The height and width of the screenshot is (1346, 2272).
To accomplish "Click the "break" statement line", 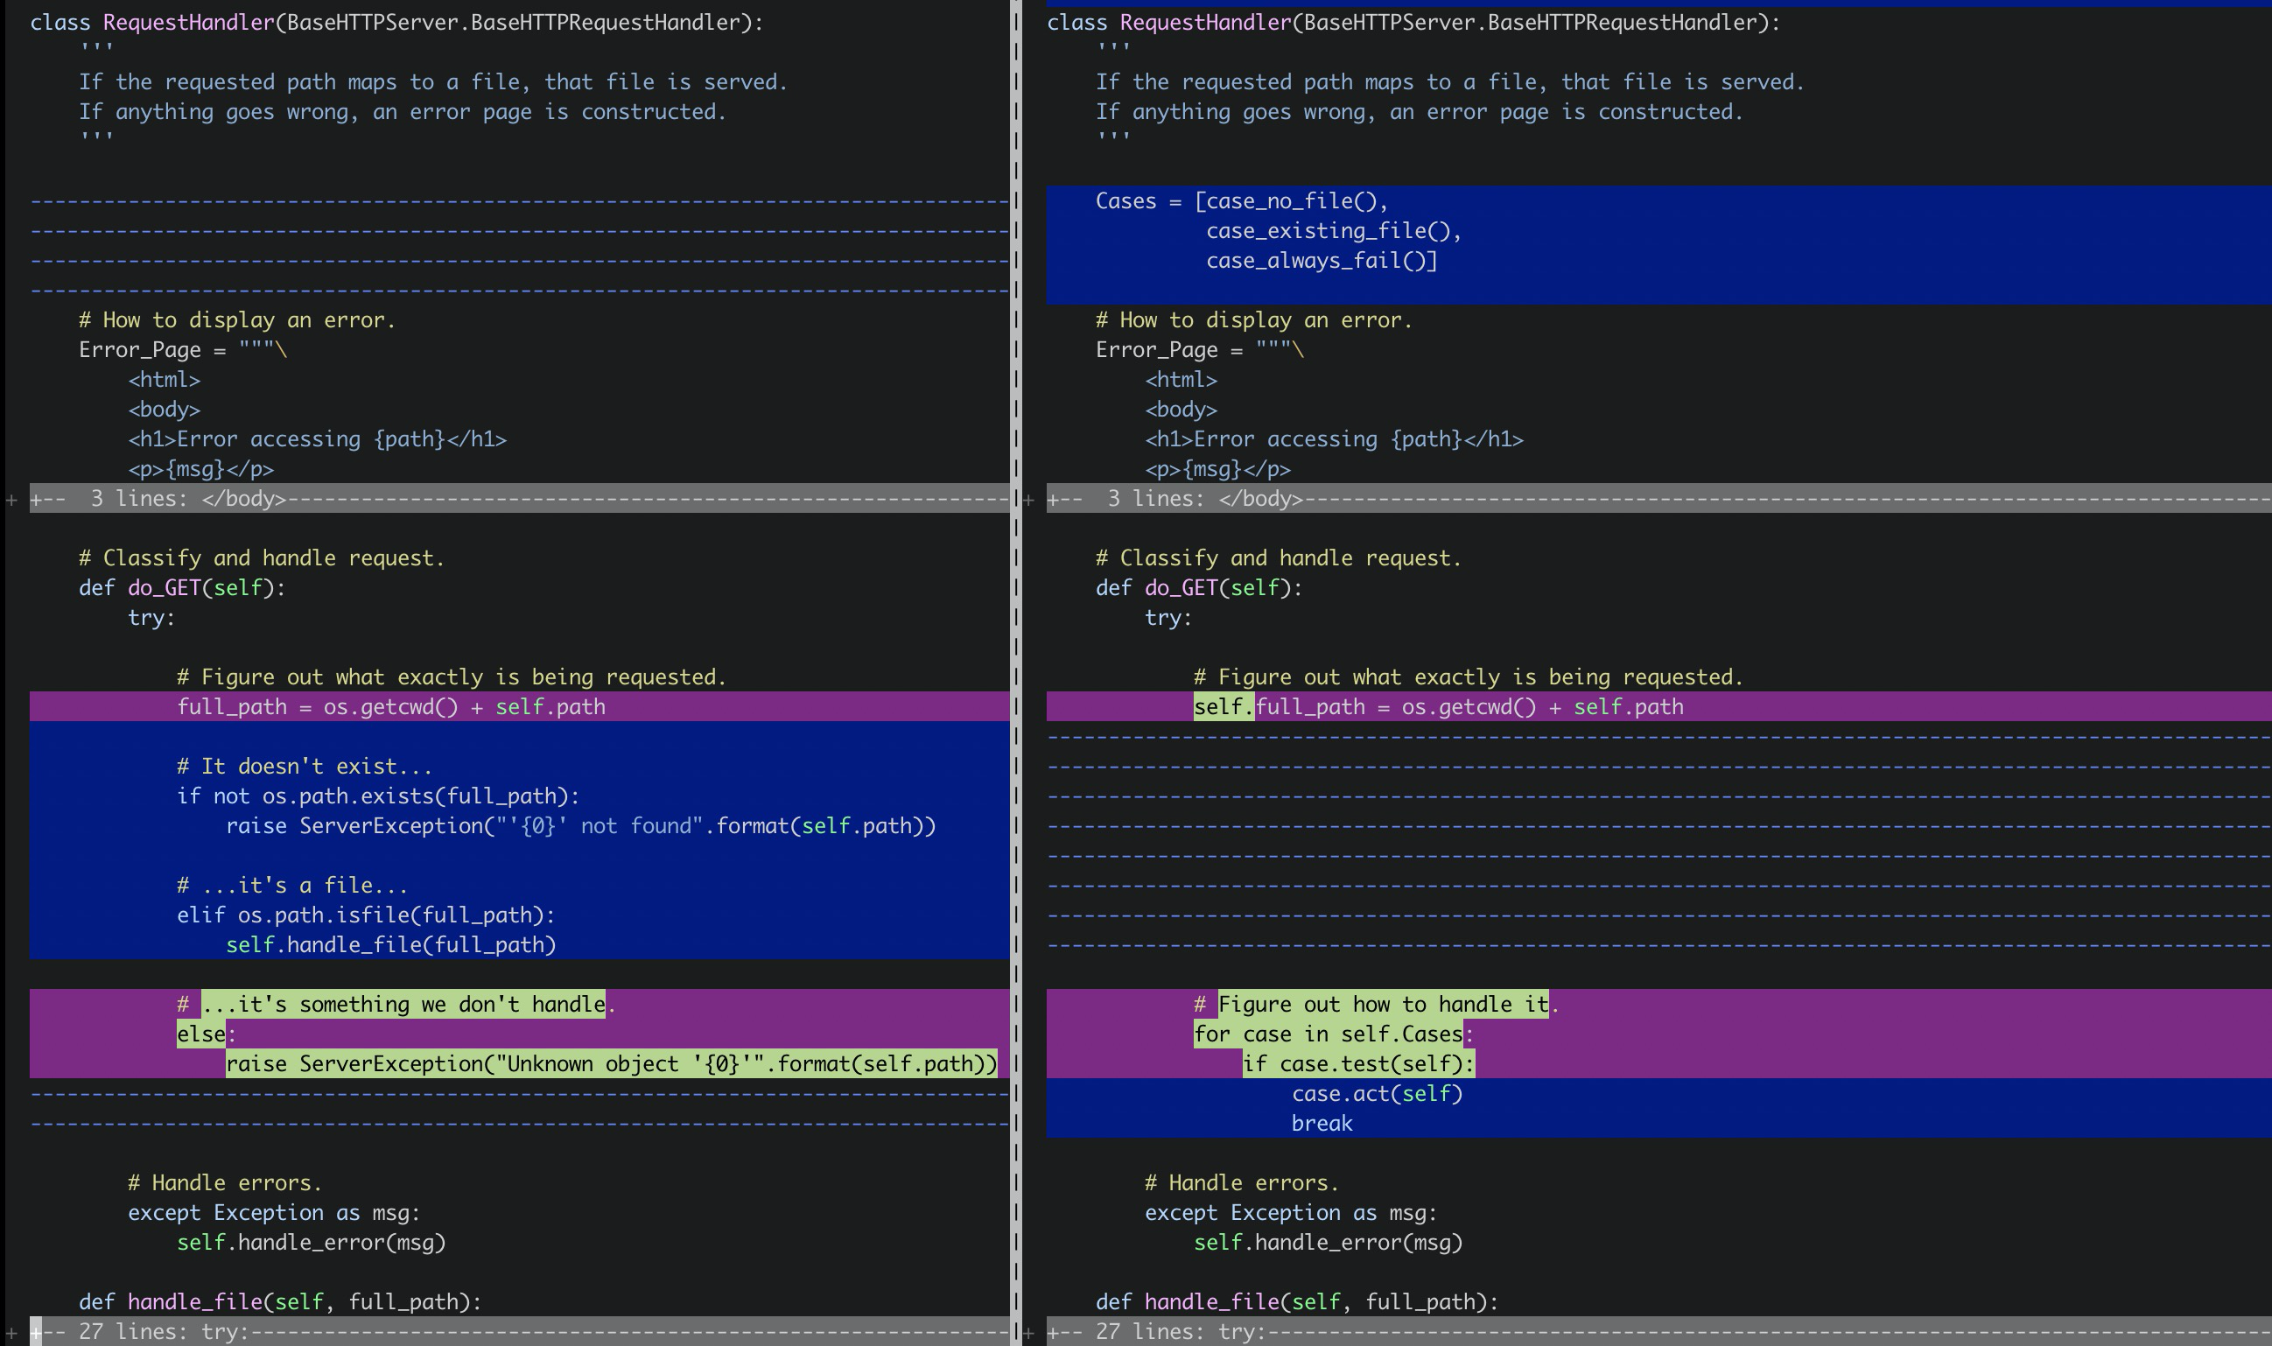I will click(1322, 1123).
